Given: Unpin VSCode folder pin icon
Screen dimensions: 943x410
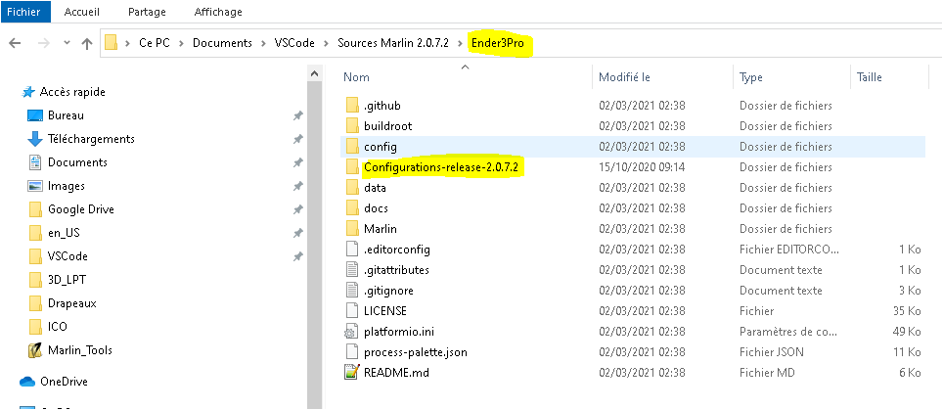Looking at the screenshot, I should [x=297, y=256].
